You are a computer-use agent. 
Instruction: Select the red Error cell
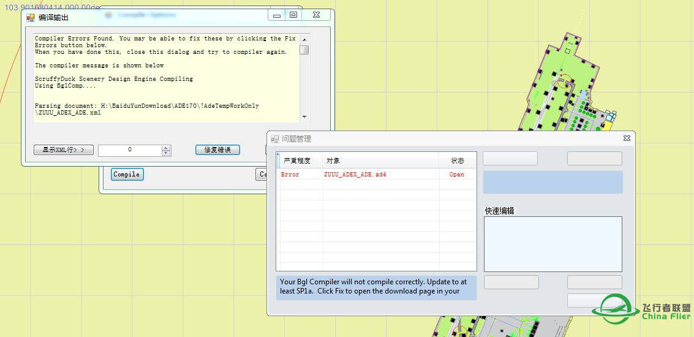pyautogui.click(x=300, y=175)
